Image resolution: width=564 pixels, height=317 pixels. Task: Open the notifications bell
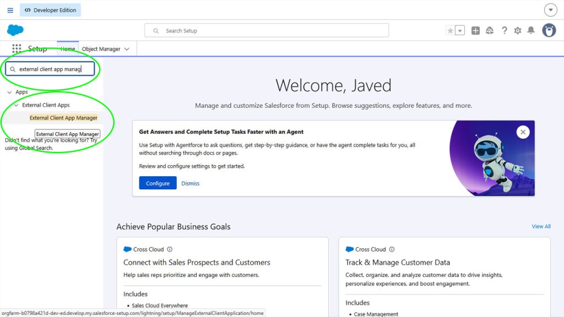(x=531, y=31)
